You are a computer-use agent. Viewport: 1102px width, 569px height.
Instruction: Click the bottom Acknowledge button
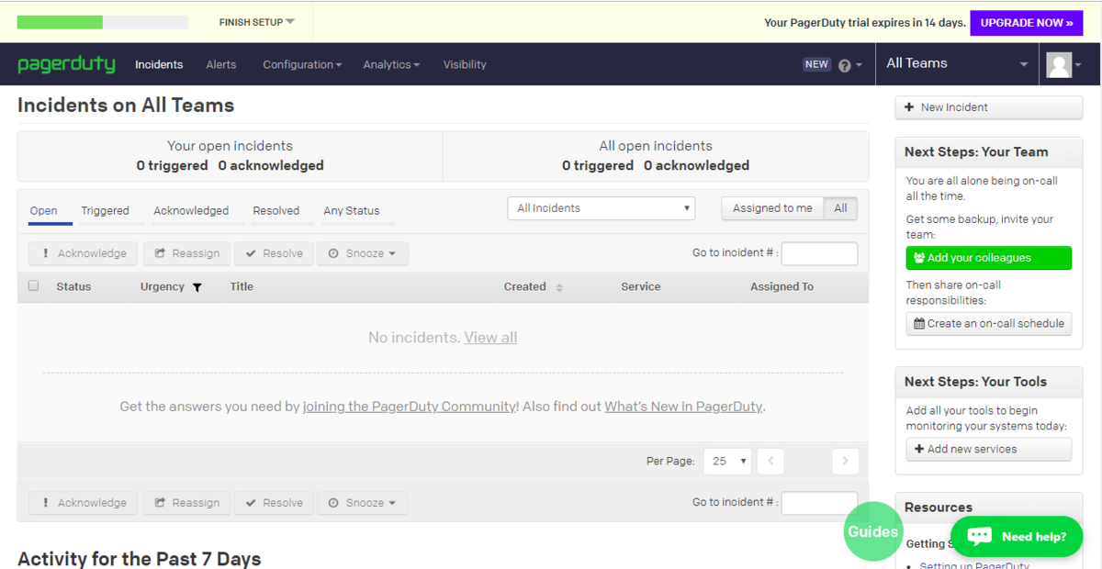click(x=84, y=503)
